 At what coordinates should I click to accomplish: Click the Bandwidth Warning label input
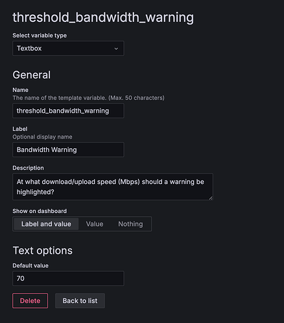tap(68, 150)
